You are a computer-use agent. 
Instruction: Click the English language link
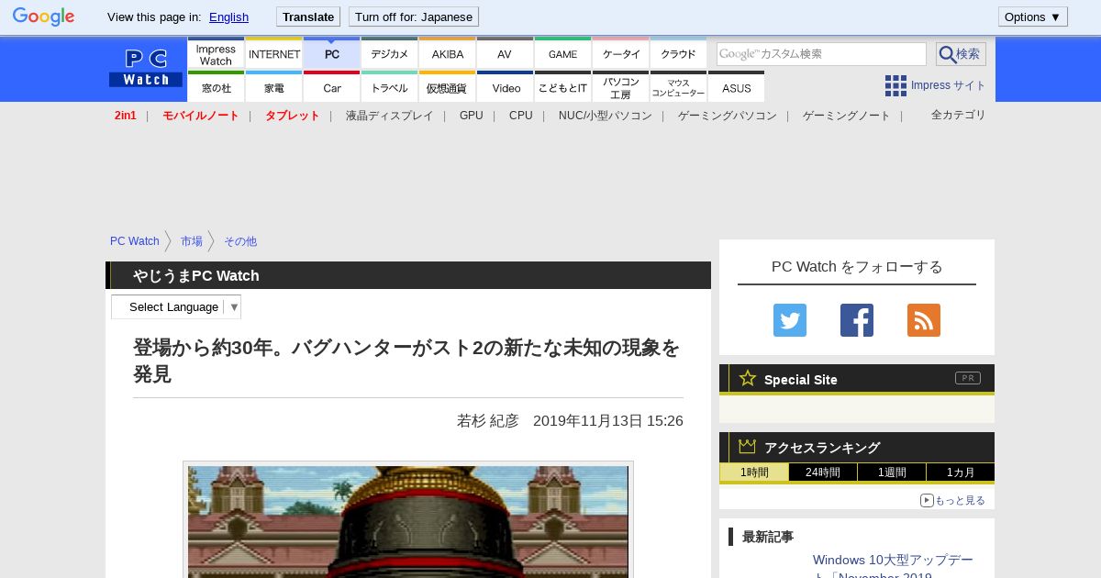(228, 17)
